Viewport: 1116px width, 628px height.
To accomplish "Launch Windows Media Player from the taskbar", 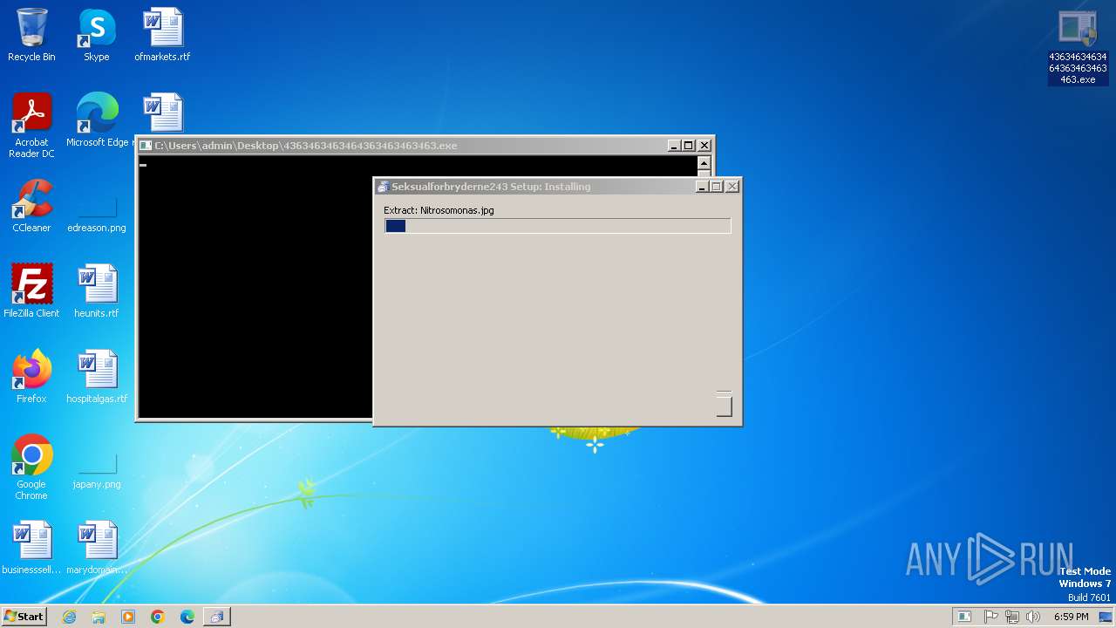I will tap(128, 617).
